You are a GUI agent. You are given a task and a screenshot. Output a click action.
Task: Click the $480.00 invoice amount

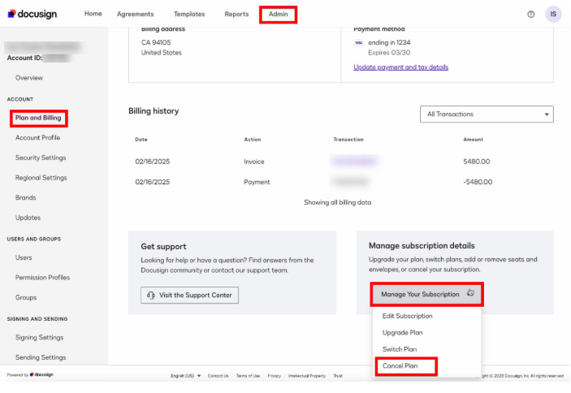pos(476,162)
